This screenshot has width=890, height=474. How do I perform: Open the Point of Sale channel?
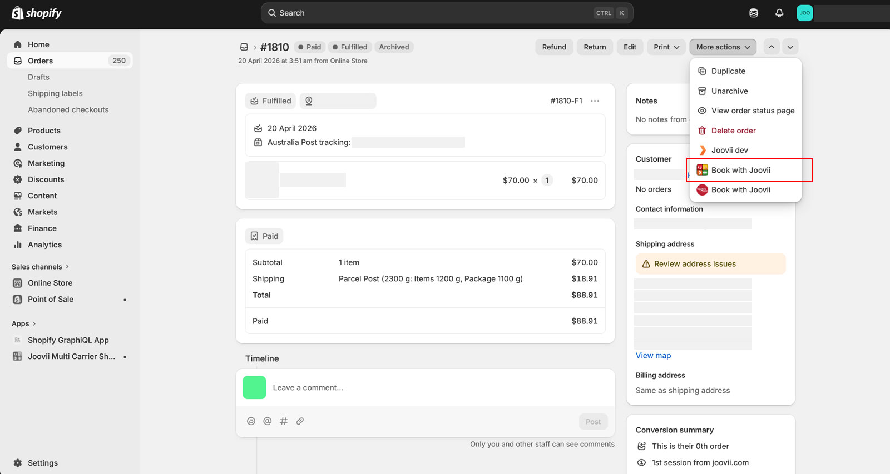[70, 299]
